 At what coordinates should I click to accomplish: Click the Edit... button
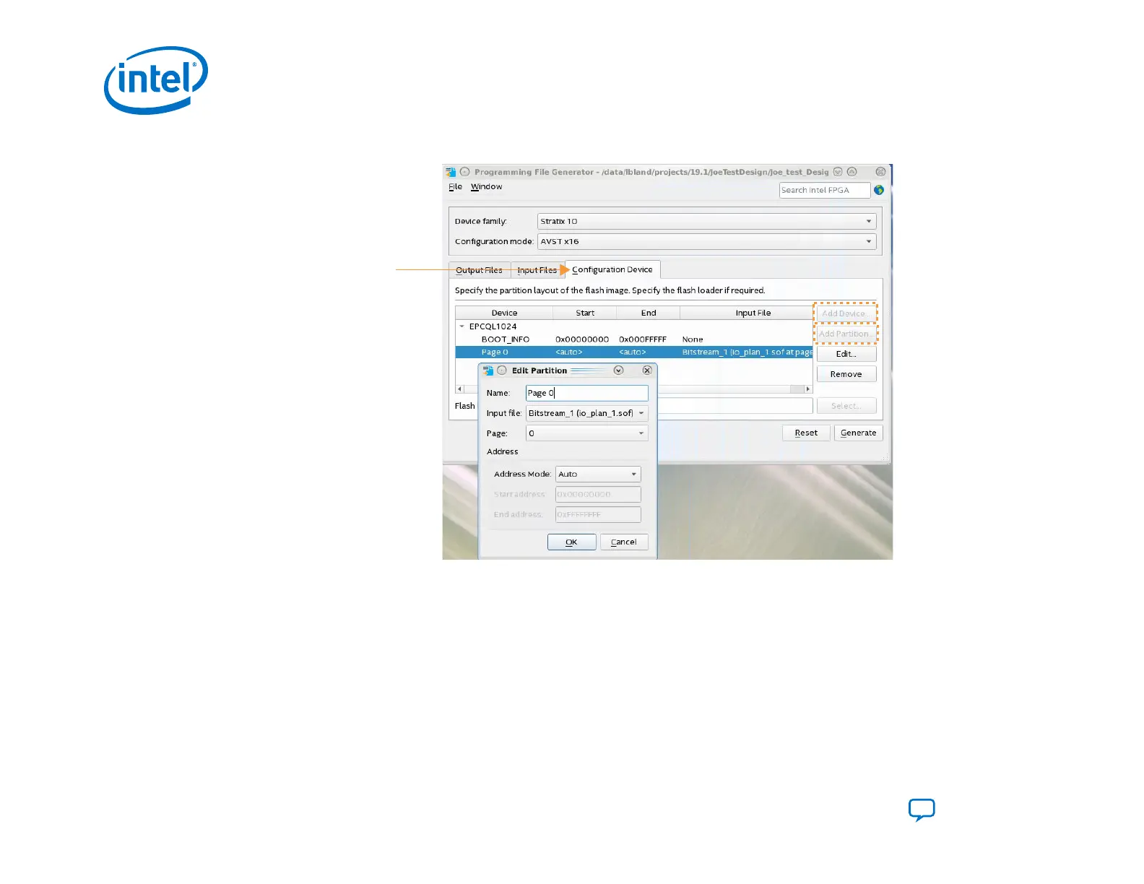click(846, 354)
